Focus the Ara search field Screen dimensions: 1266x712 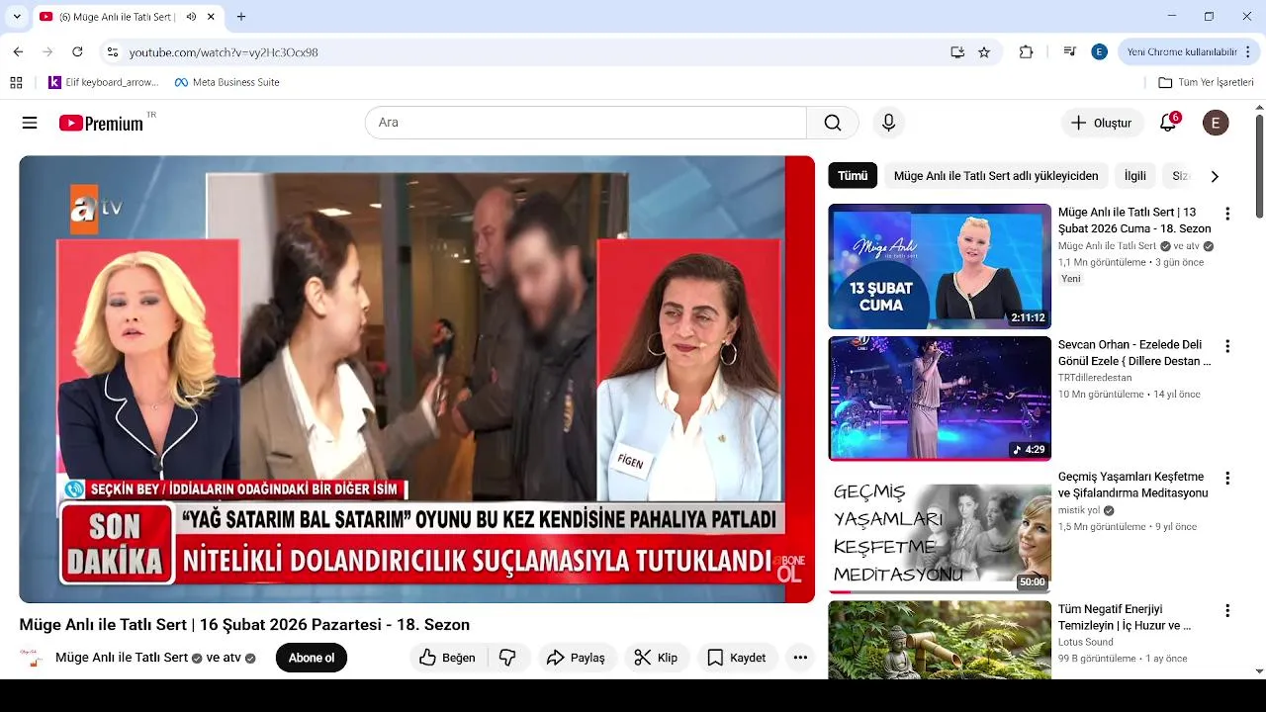(586, 123)
